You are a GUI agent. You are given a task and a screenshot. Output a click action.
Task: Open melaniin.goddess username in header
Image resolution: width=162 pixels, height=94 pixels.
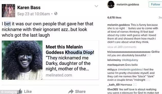coord(128,4)
